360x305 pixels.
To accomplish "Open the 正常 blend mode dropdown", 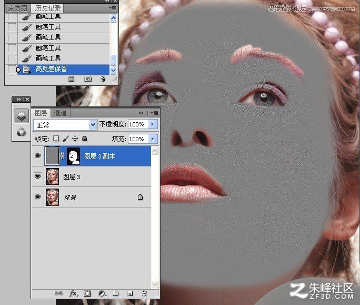I will 93,125.
